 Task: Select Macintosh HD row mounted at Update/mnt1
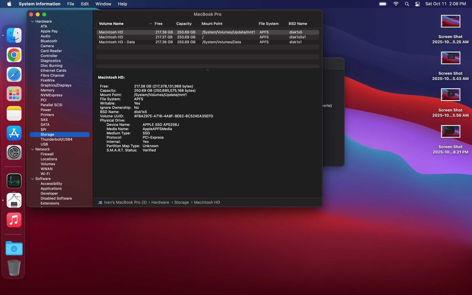pyautogui.click(x=208, y=32)
